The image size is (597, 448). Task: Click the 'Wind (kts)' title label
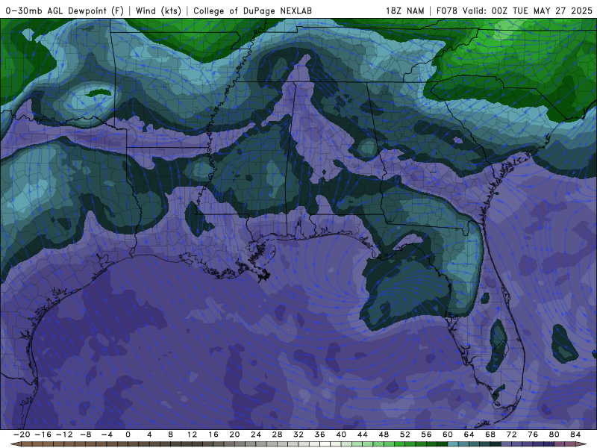pos(158,10)
